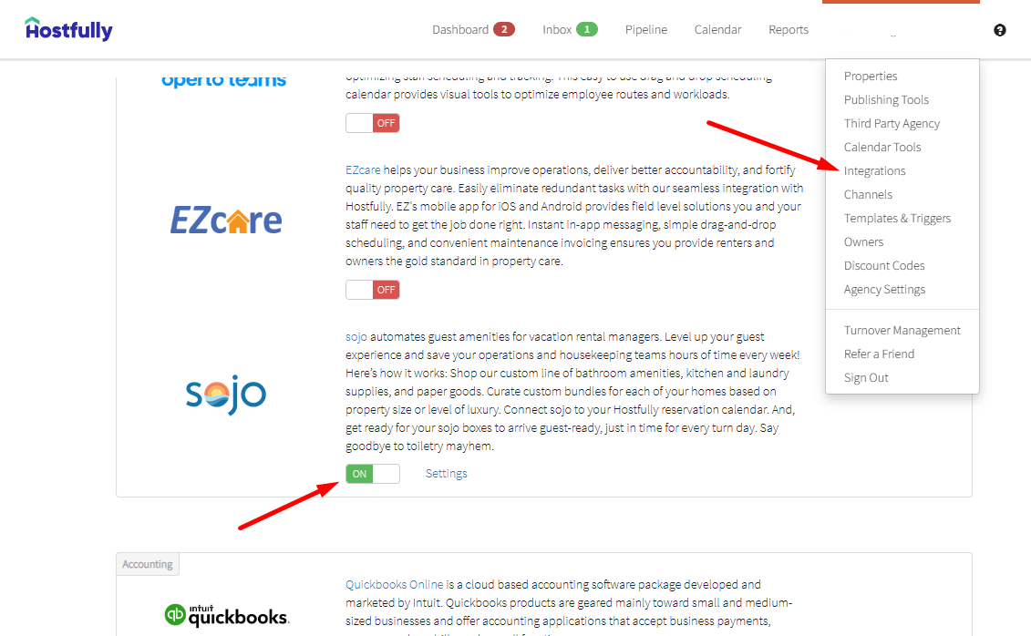Click the green Inbox count badge
The image size is (1031, 636).
pyautogui.click(x=587, y=29)
